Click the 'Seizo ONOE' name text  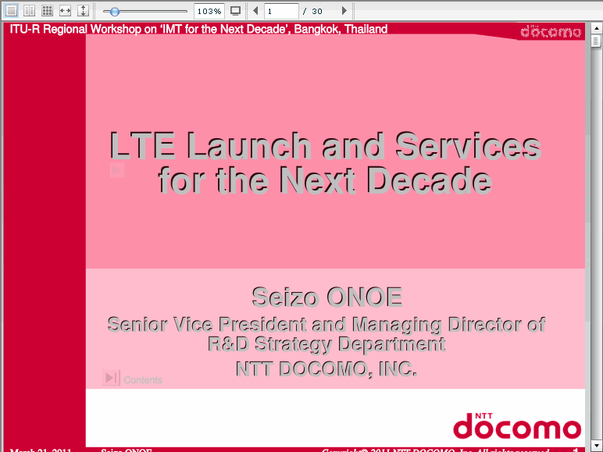pos(327,297)
